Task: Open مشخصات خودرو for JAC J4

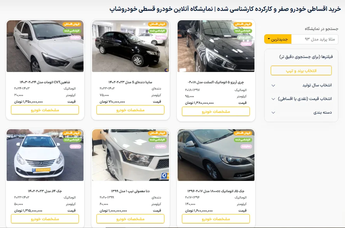Action: 45,219
